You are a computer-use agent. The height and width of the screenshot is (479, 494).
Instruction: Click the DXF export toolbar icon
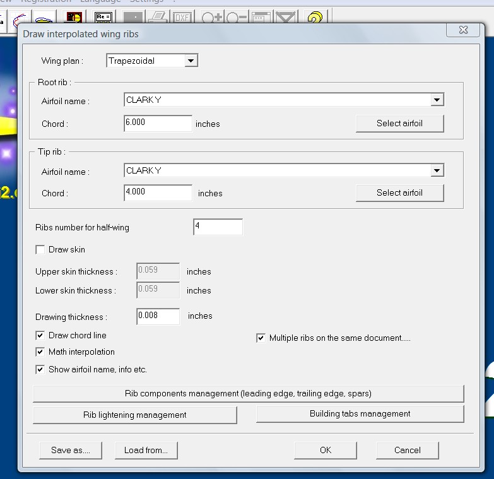click(x=182, y=17)
